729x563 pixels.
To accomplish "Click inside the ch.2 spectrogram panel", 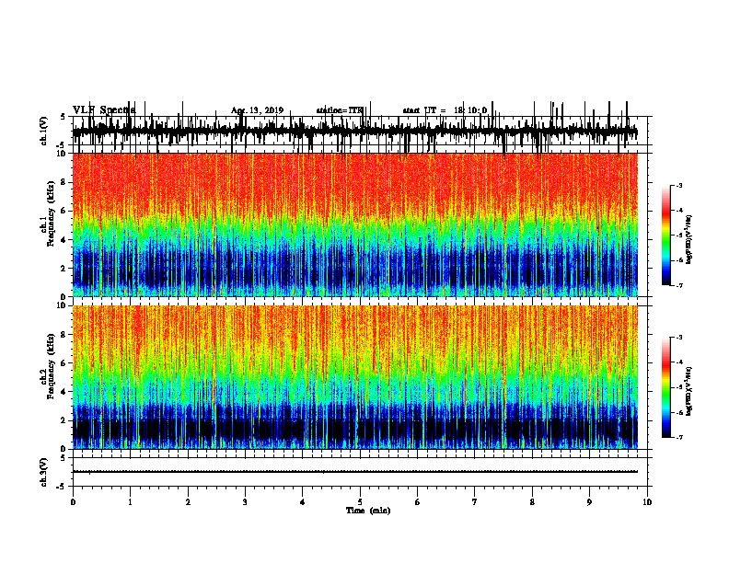I will point(354,377).
